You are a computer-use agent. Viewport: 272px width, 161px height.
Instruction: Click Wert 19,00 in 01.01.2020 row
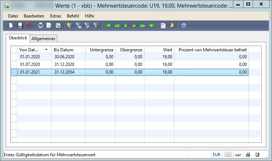pos(159,57)
